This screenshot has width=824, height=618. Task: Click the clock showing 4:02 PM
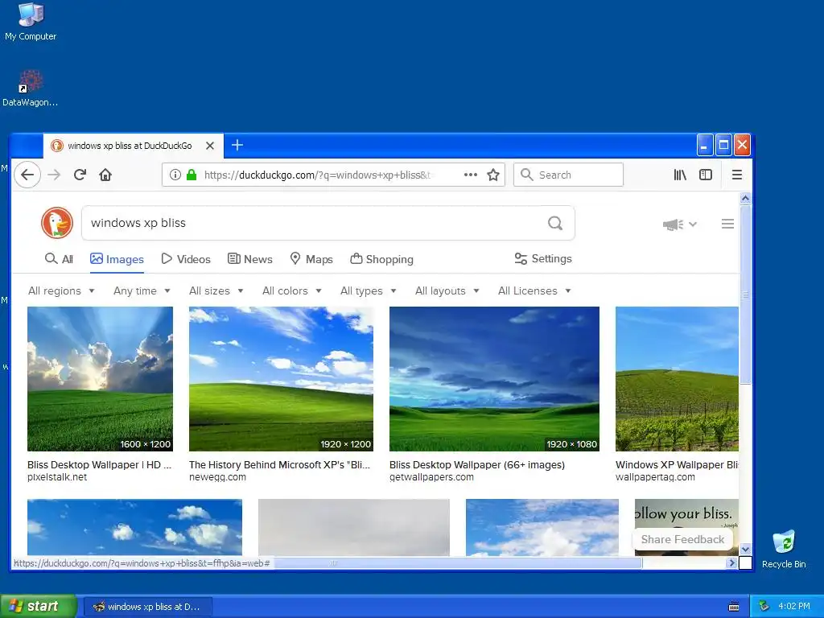794,606
